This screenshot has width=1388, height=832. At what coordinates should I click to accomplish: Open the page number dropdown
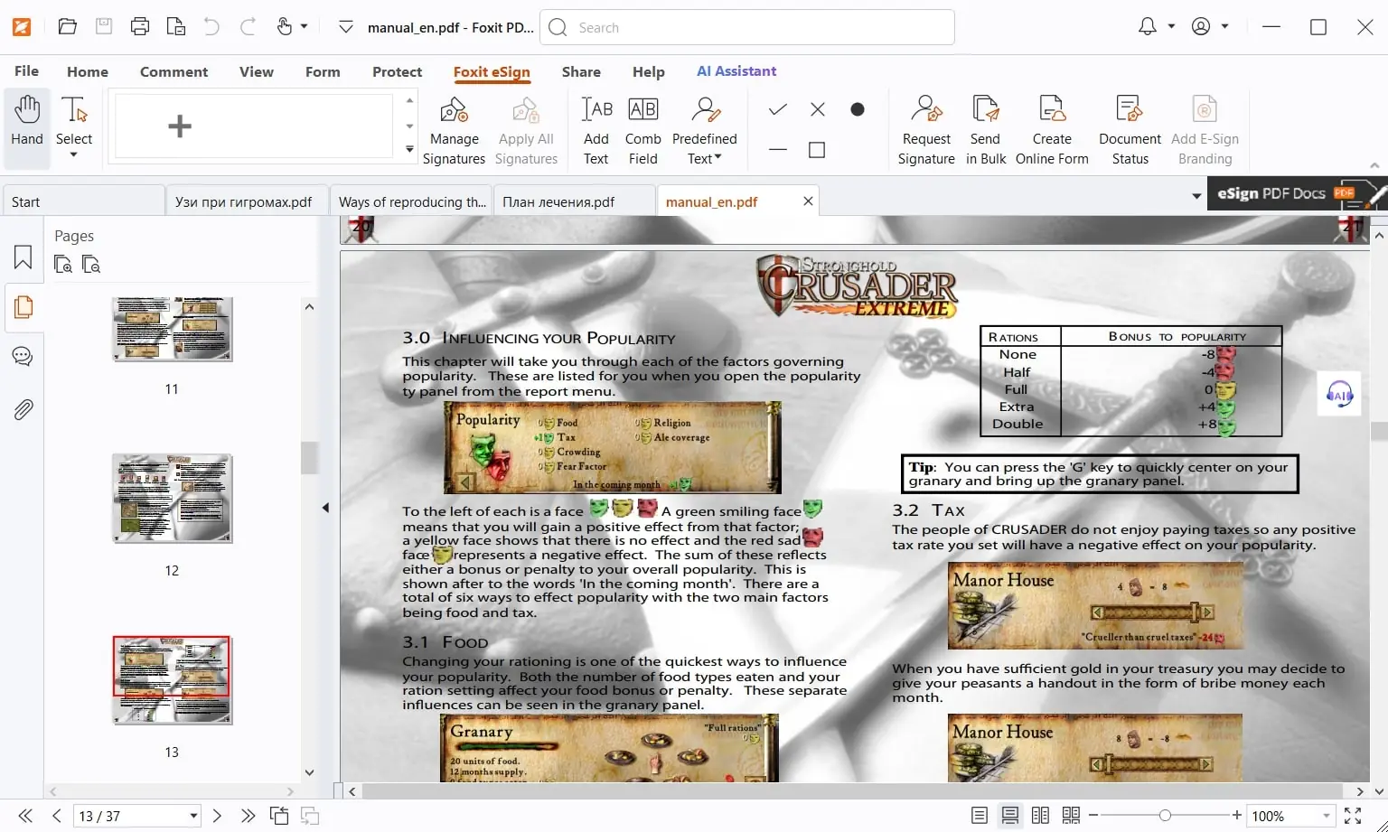coord(193,816)
